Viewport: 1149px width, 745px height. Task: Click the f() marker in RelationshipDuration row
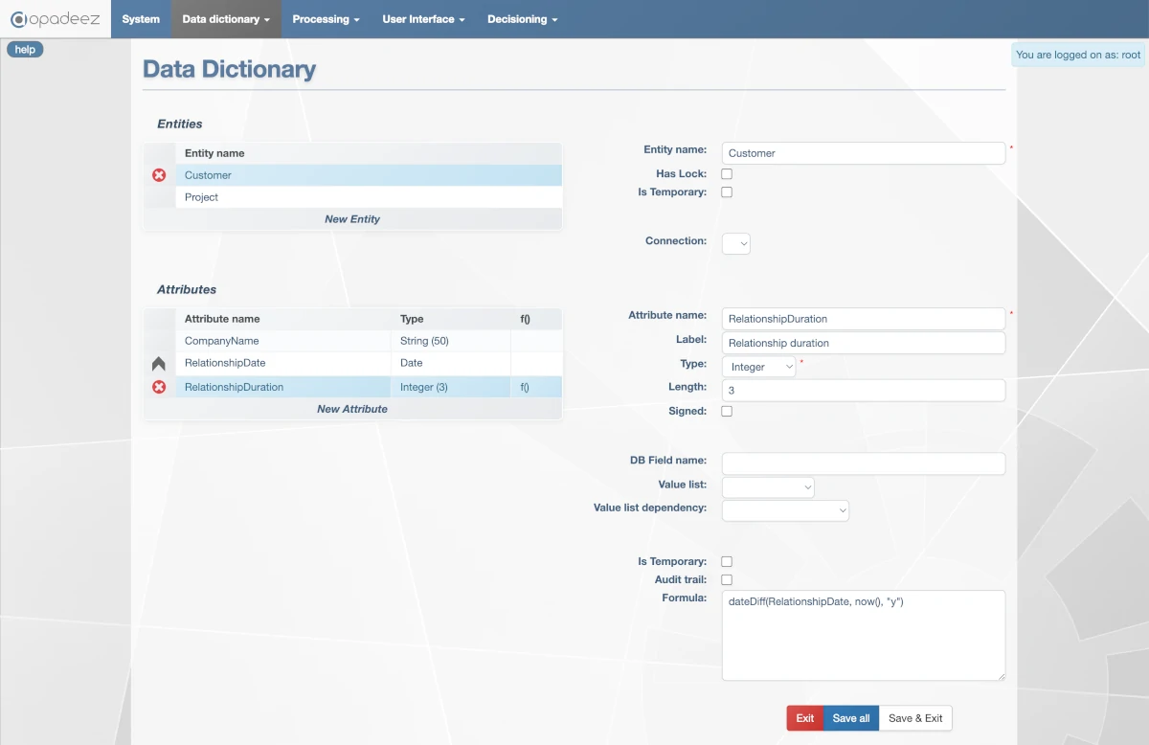coord(525,387)
